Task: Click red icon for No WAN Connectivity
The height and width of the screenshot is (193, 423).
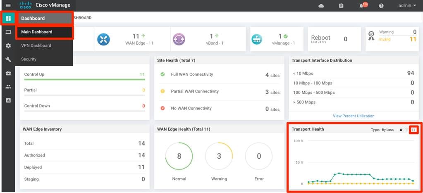Action: point(163,108)
